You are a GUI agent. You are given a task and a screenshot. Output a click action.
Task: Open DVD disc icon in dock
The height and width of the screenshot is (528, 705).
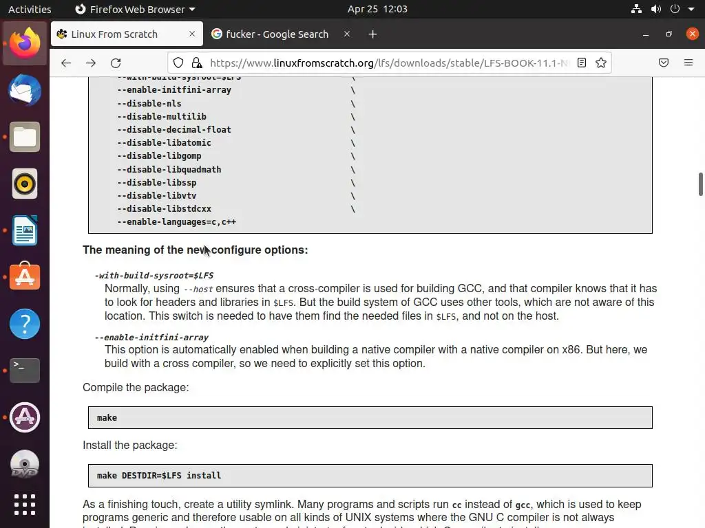(x=25, y=464)
